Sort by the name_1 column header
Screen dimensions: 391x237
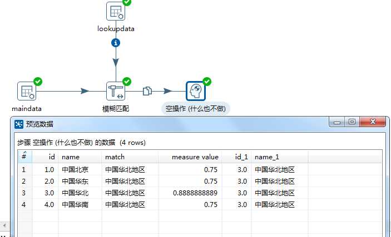280,157
